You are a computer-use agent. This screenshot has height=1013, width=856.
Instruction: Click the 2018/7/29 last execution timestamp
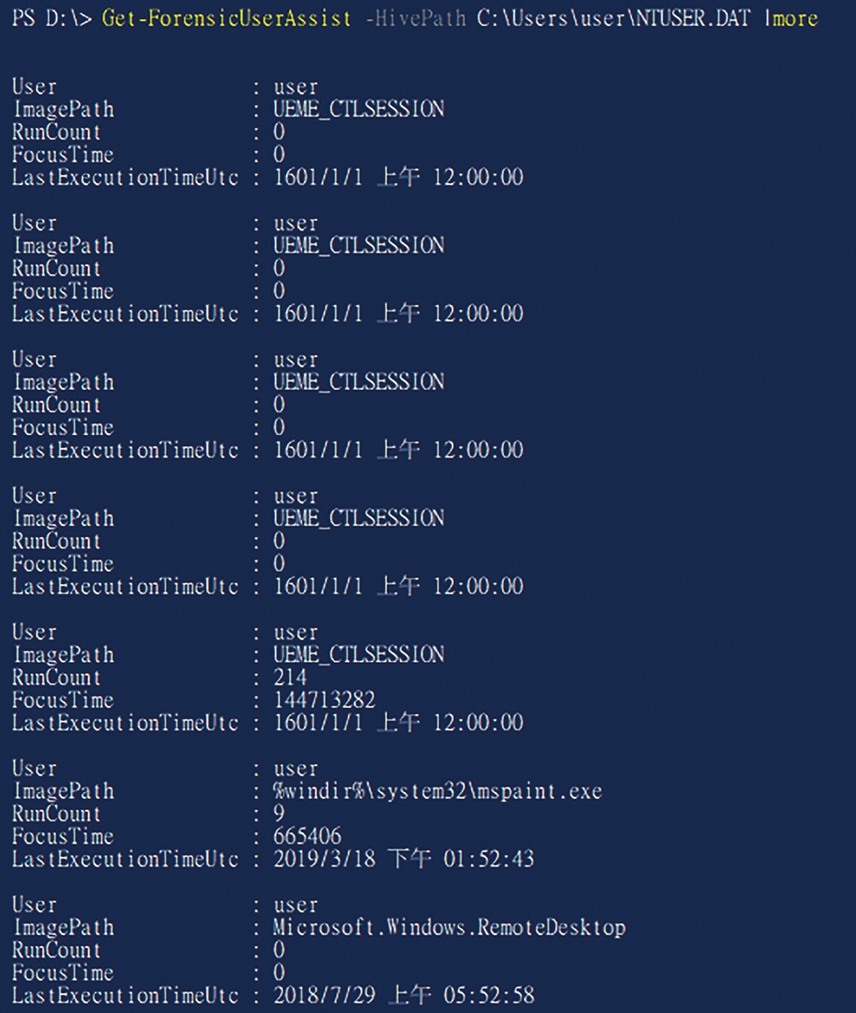click(404, 996)
